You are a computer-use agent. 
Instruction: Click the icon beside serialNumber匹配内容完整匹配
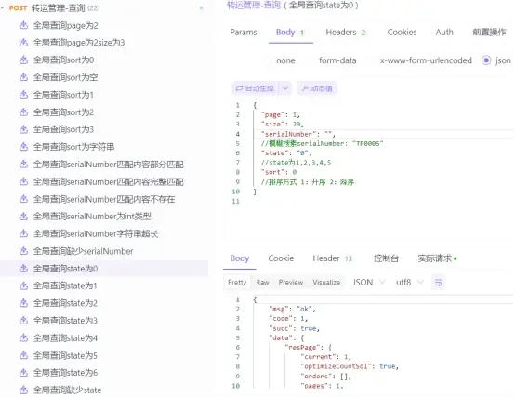point(23,181)
